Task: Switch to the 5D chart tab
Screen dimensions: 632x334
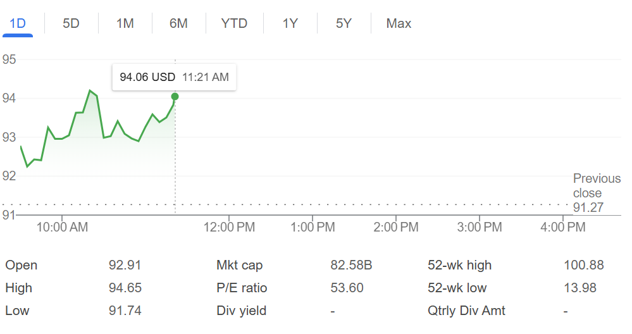Action: click(71, 23)
